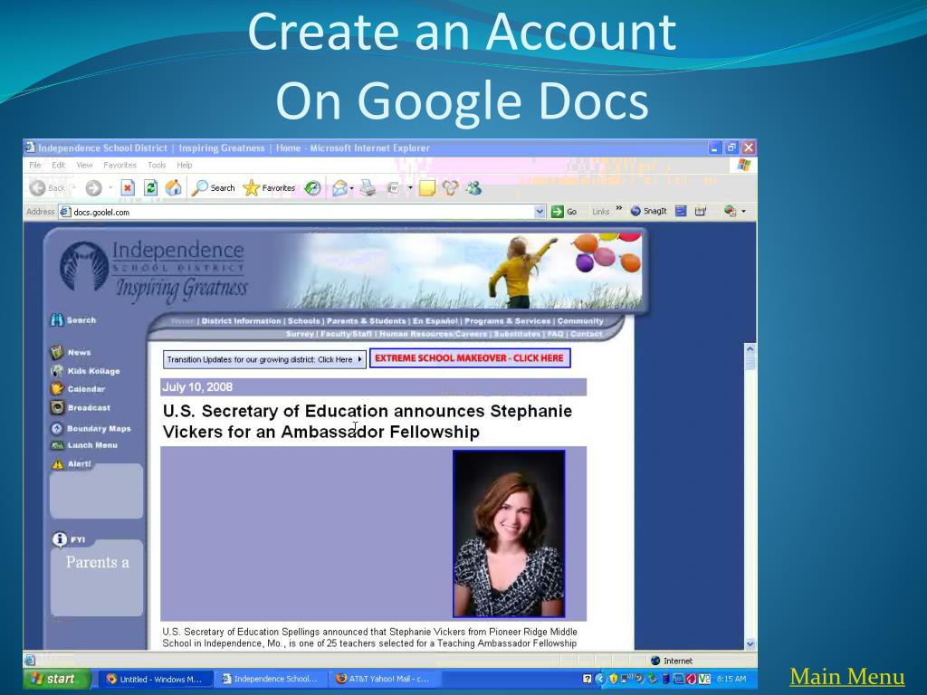927x695 pixels.
Task: Click the Main Menu slide link
Action: point(846,677)
